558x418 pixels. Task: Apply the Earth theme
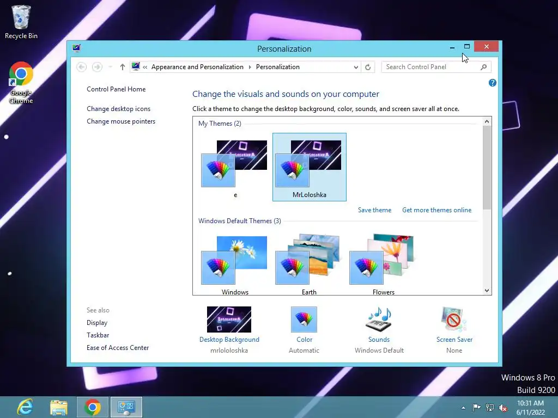click(x=310, y=265)
